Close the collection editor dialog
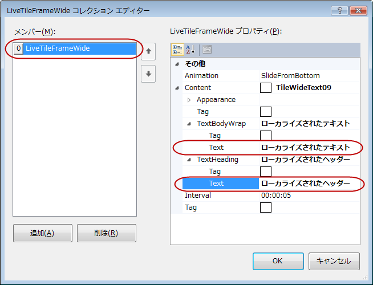This screenshot has height=285, width=373. 358,10
